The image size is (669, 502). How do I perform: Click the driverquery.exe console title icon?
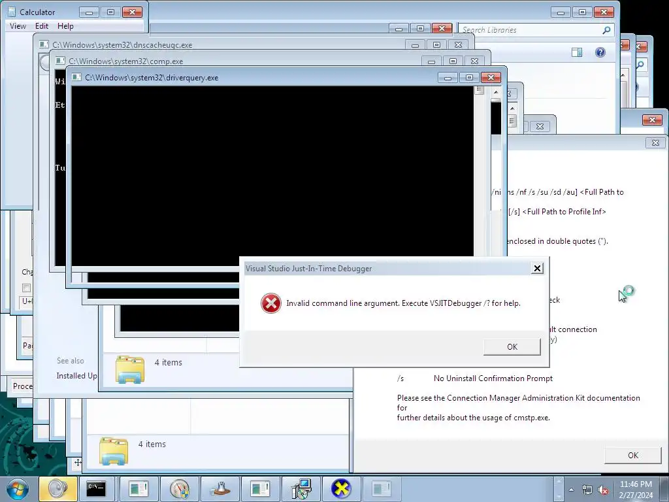(x=76, y=77)
